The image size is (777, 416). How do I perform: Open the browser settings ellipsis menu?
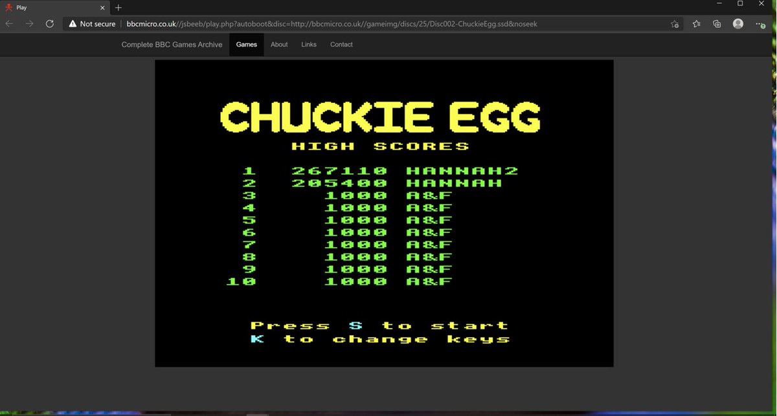pos(760,24)
